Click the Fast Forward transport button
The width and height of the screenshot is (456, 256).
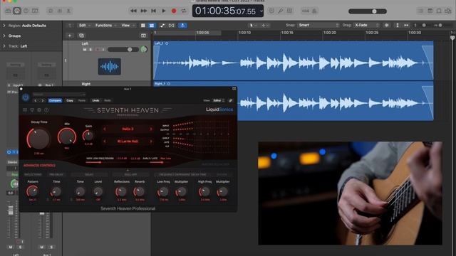point(144,11)
